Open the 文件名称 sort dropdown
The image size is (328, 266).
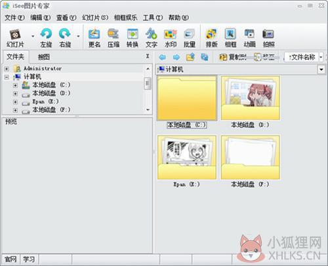321,58
